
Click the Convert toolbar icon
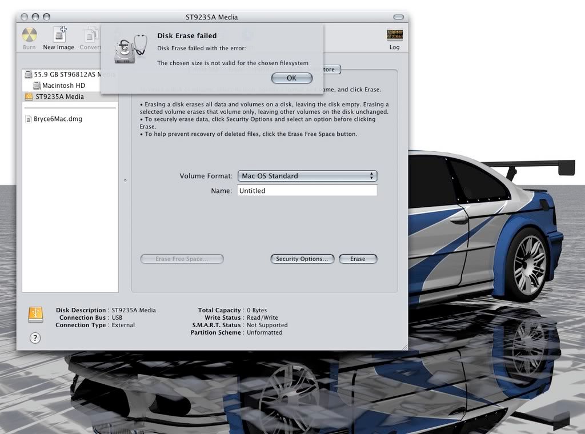[x=91, y=35]
